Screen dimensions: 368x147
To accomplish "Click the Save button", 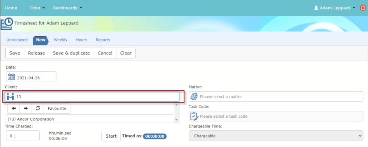I will tap(15, 53).
